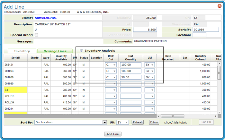Click Cut Quantity field in S4 row
225x140 pixels.
point(130,90)
